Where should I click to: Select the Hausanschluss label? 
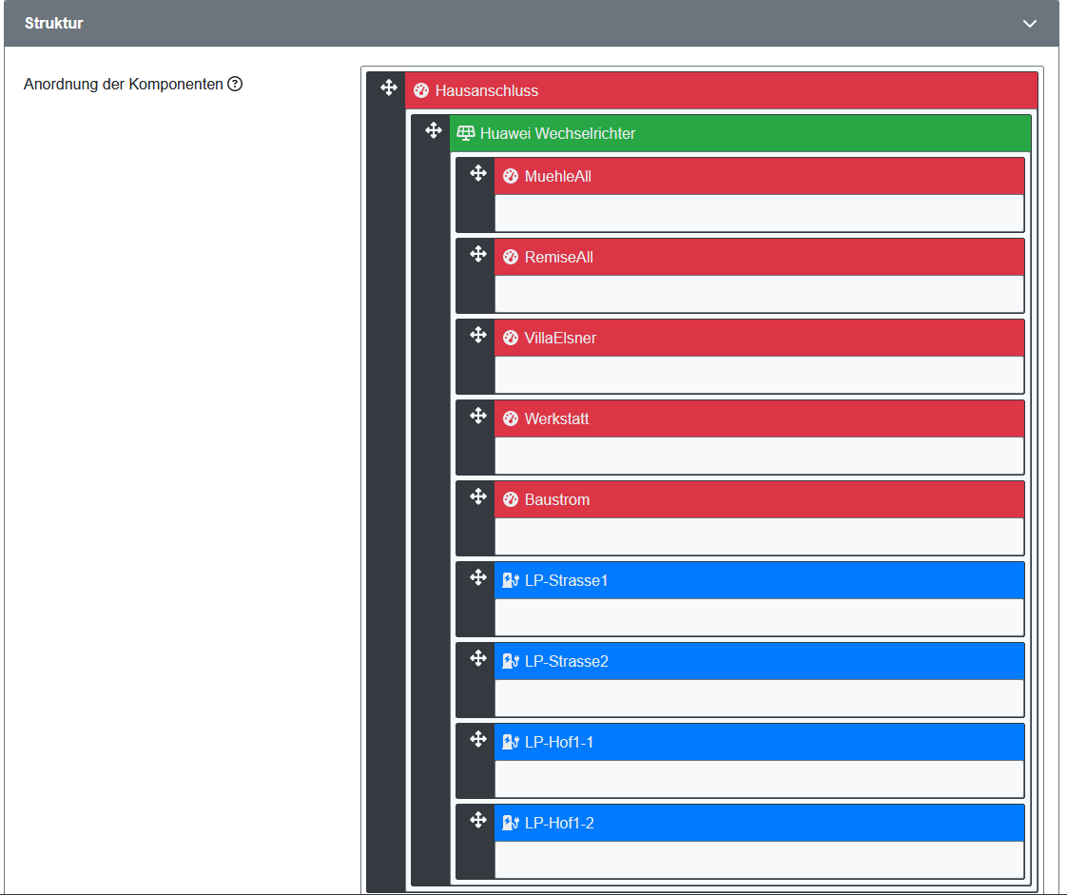(487, 90)
